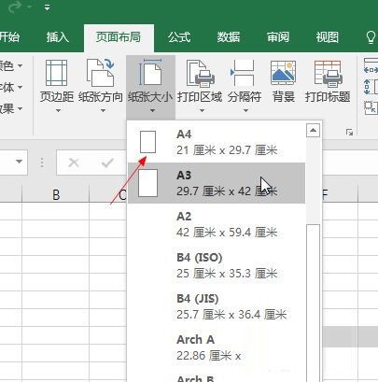
Task: Choose Arch A paper size
Action: 217,347
